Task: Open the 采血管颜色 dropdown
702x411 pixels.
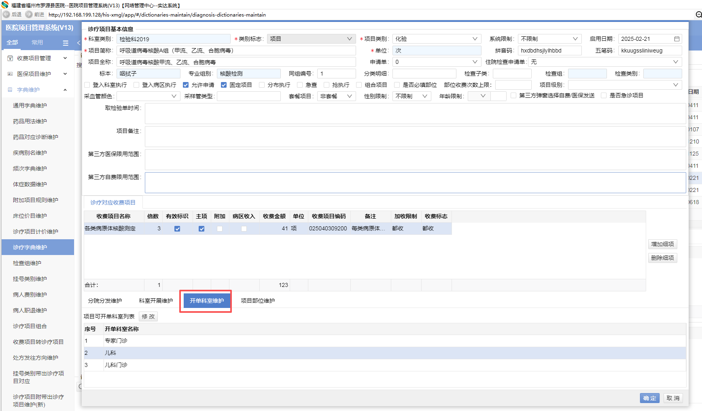Action: 148,96
